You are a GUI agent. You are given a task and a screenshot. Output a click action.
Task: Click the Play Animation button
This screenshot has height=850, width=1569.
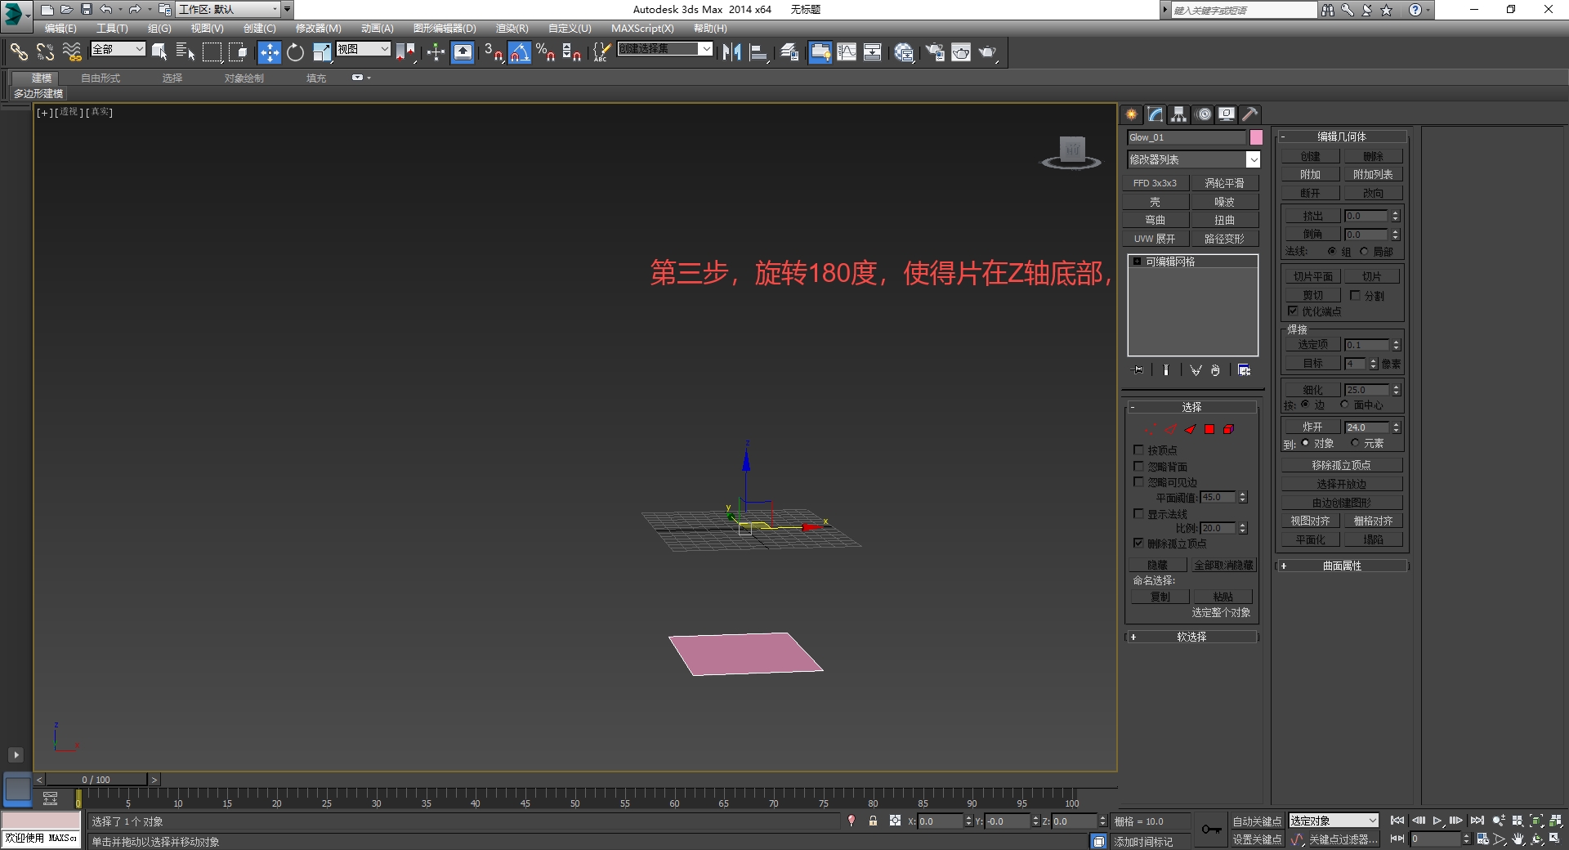coord(1437,821)
